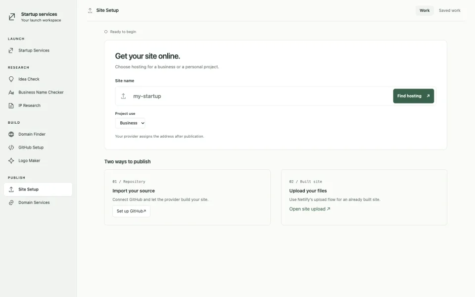The width and height of the screenshot is (475, 297).
Task: Click the Domain Services link icon
Action: [11, 203]
